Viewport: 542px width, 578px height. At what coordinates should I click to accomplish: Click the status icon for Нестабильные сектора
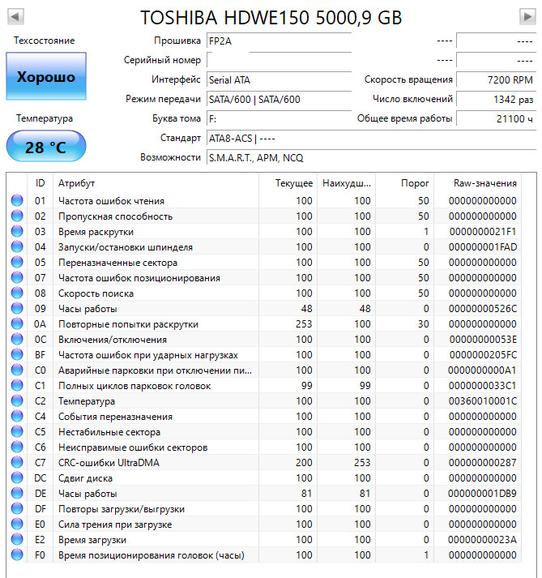17,432
